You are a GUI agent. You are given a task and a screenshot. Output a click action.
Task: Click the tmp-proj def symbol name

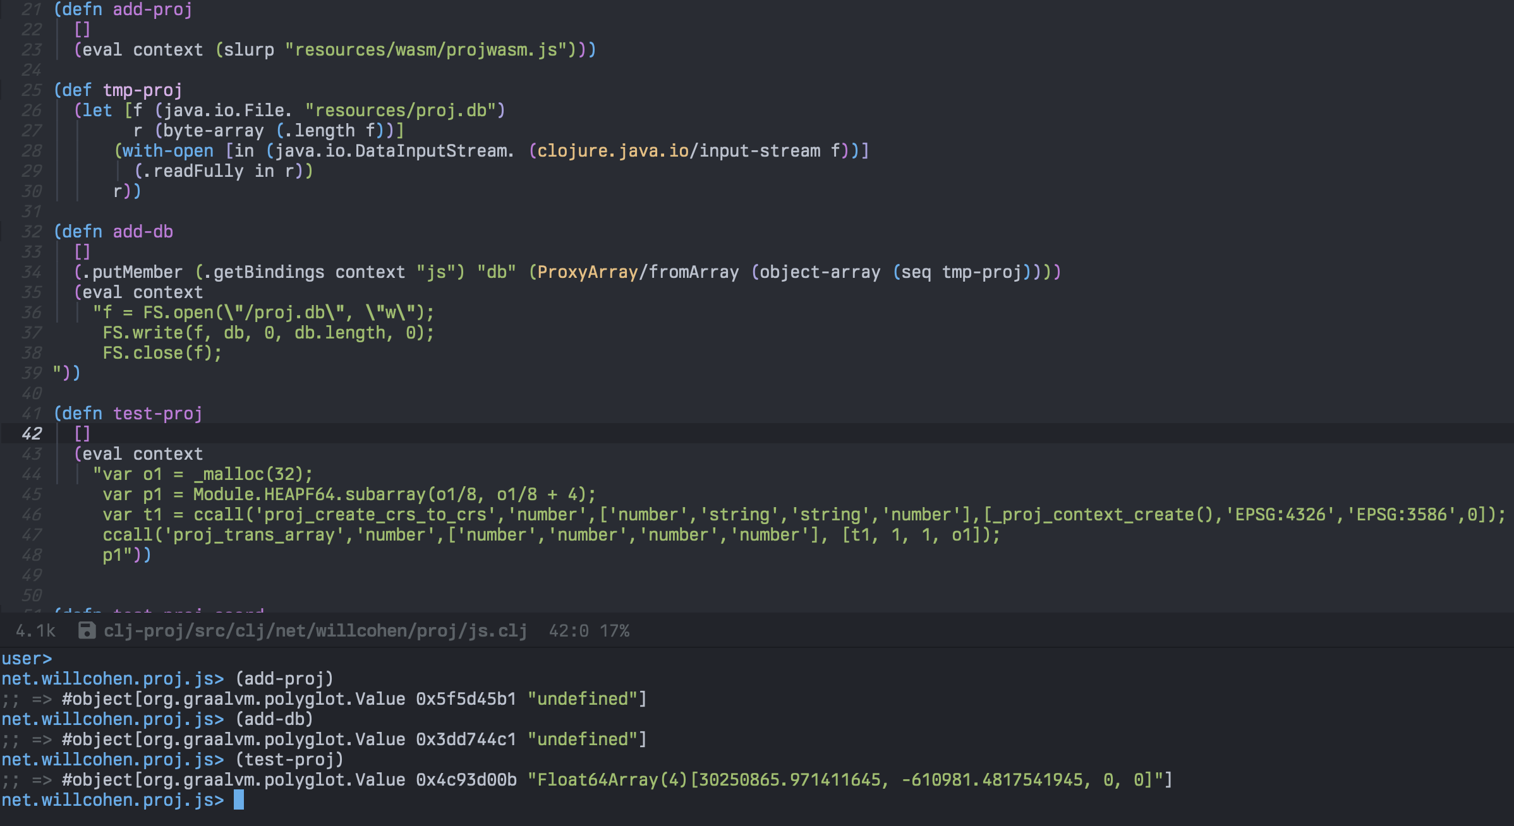pos(142,90)
